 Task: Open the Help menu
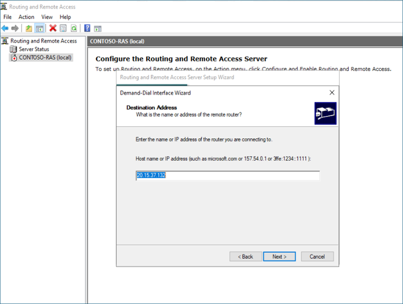65,17
